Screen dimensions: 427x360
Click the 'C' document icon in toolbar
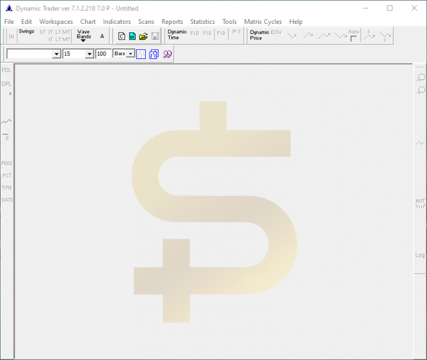(x=122, y=36)
